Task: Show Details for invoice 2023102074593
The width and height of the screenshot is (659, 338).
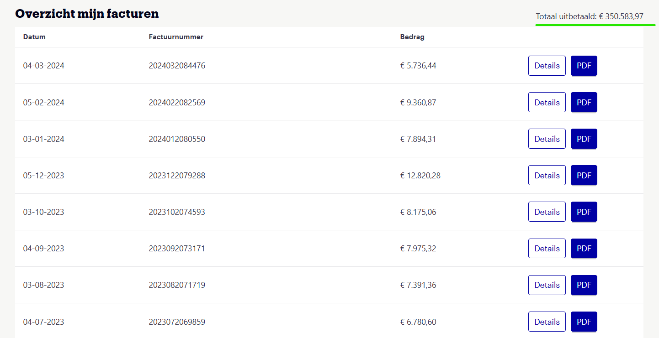Action: [x=547, y=212]
